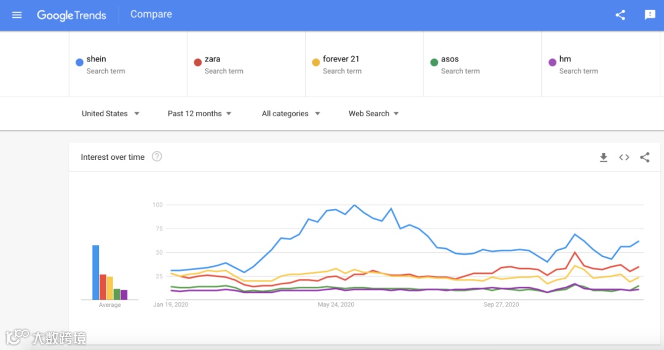
Task: Click the blue shein average bar
Action: point(96,272)
